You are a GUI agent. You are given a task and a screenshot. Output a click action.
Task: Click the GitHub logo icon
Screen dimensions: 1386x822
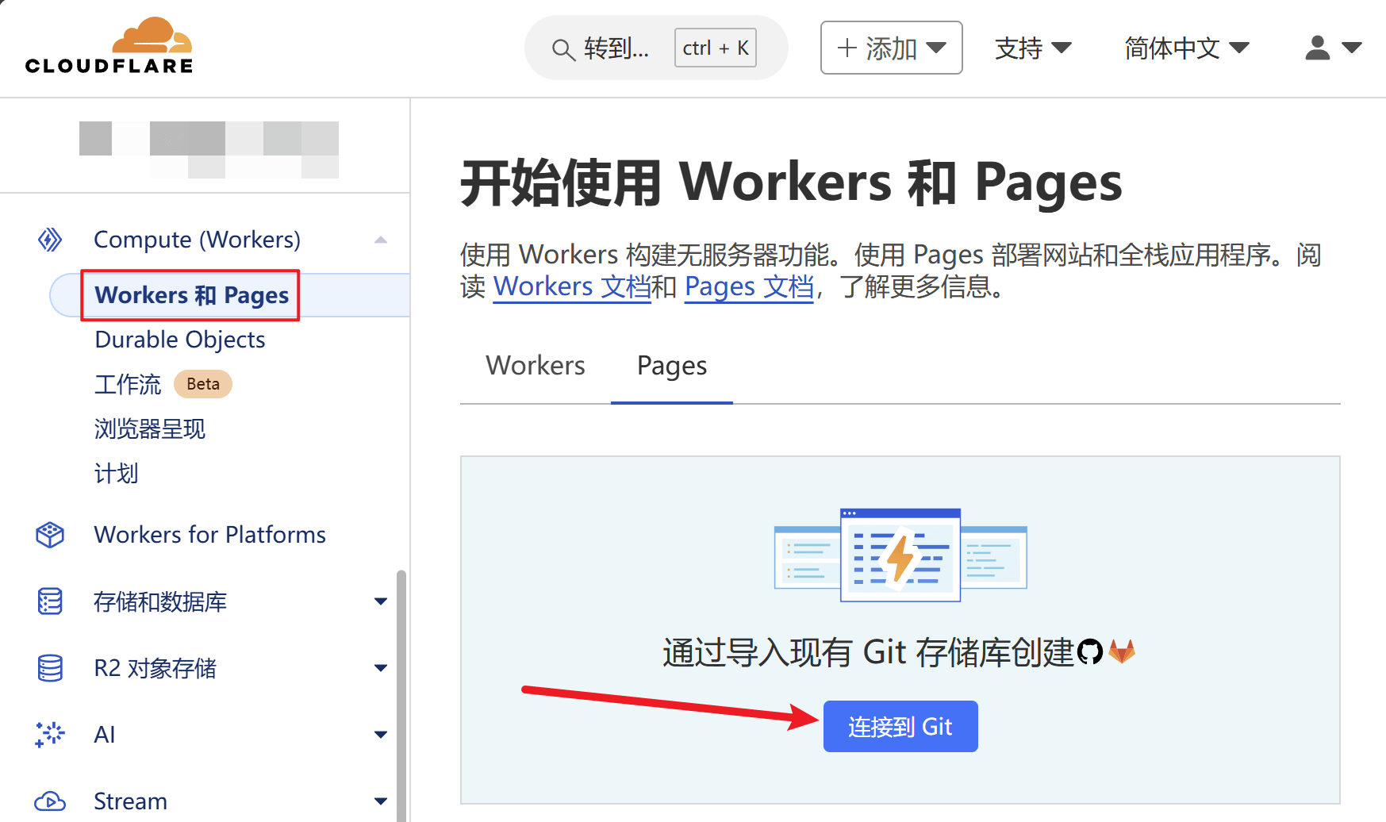pyautogui.click(x=1090, y=652)
